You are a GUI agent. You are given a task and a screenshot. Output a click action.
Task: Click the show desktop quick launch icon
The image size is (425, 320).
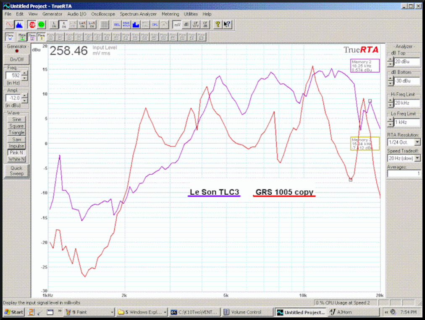click(x=50, y=312)
